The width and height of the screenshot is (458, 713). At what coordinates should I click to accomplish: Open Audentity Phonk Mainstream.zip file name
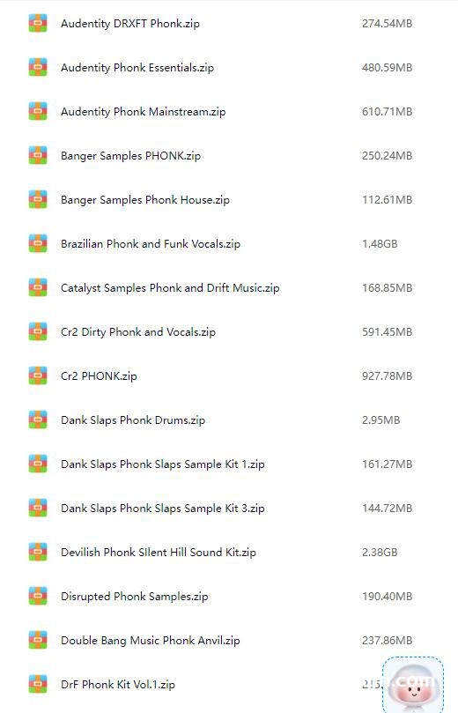click(x=143, y=111)
